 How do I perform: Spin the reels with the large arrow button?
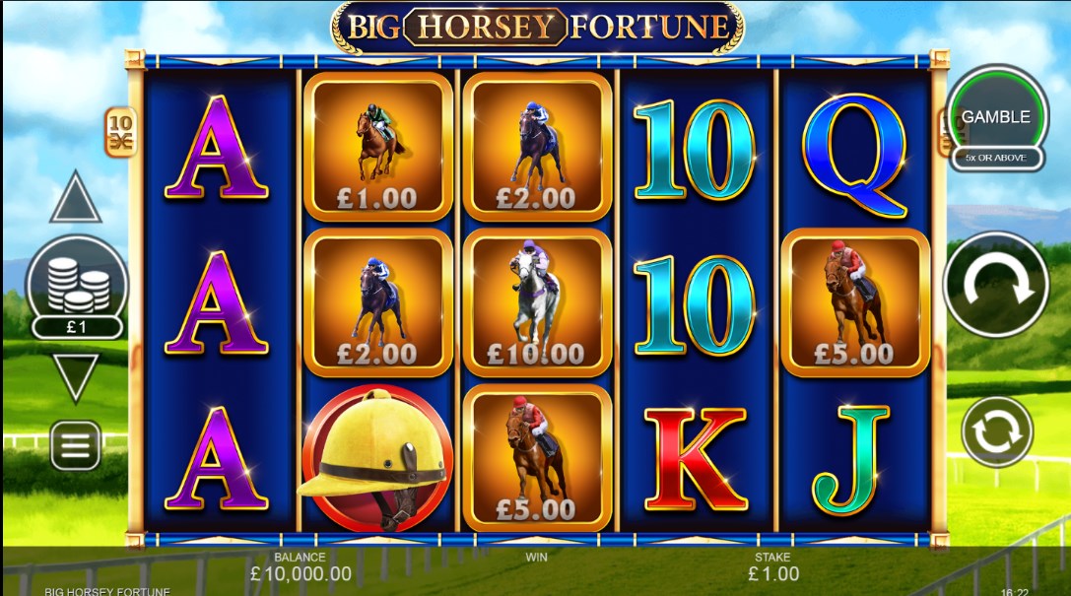(x=996, y=285)
